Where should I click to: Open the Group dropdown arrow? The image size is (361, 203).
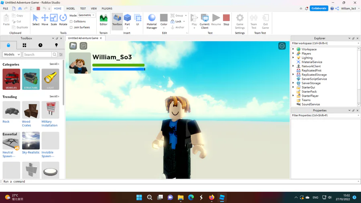pyautogui.click(x=186, y=15)
